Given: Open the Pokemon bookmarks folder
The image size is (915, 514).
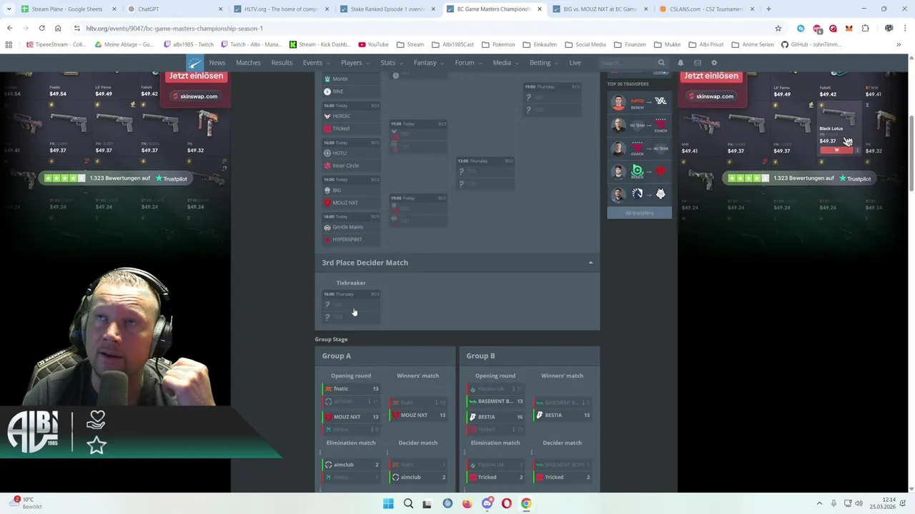Looking at the screenshot, I should [x=498, y=44].
